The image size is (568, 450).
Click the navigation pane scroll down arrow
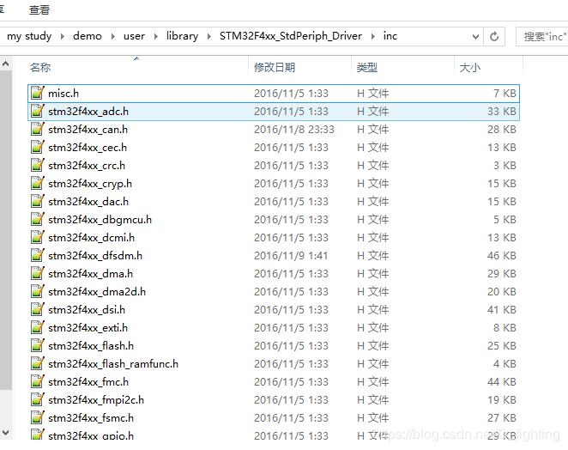[5, 433]
